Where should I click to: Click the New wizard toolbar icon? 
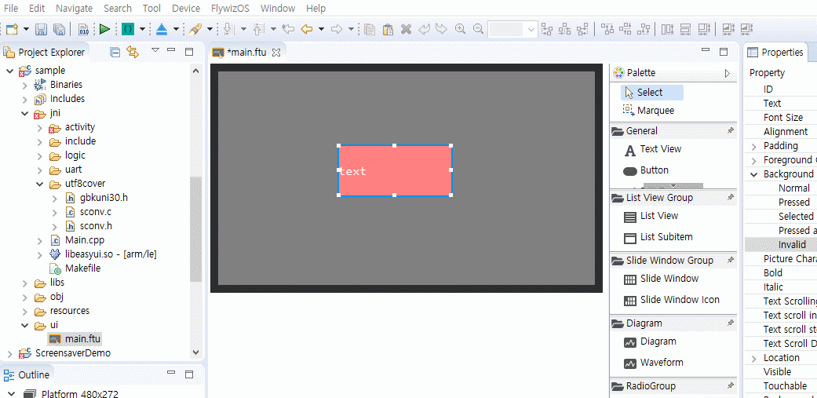tap(12, 29)
